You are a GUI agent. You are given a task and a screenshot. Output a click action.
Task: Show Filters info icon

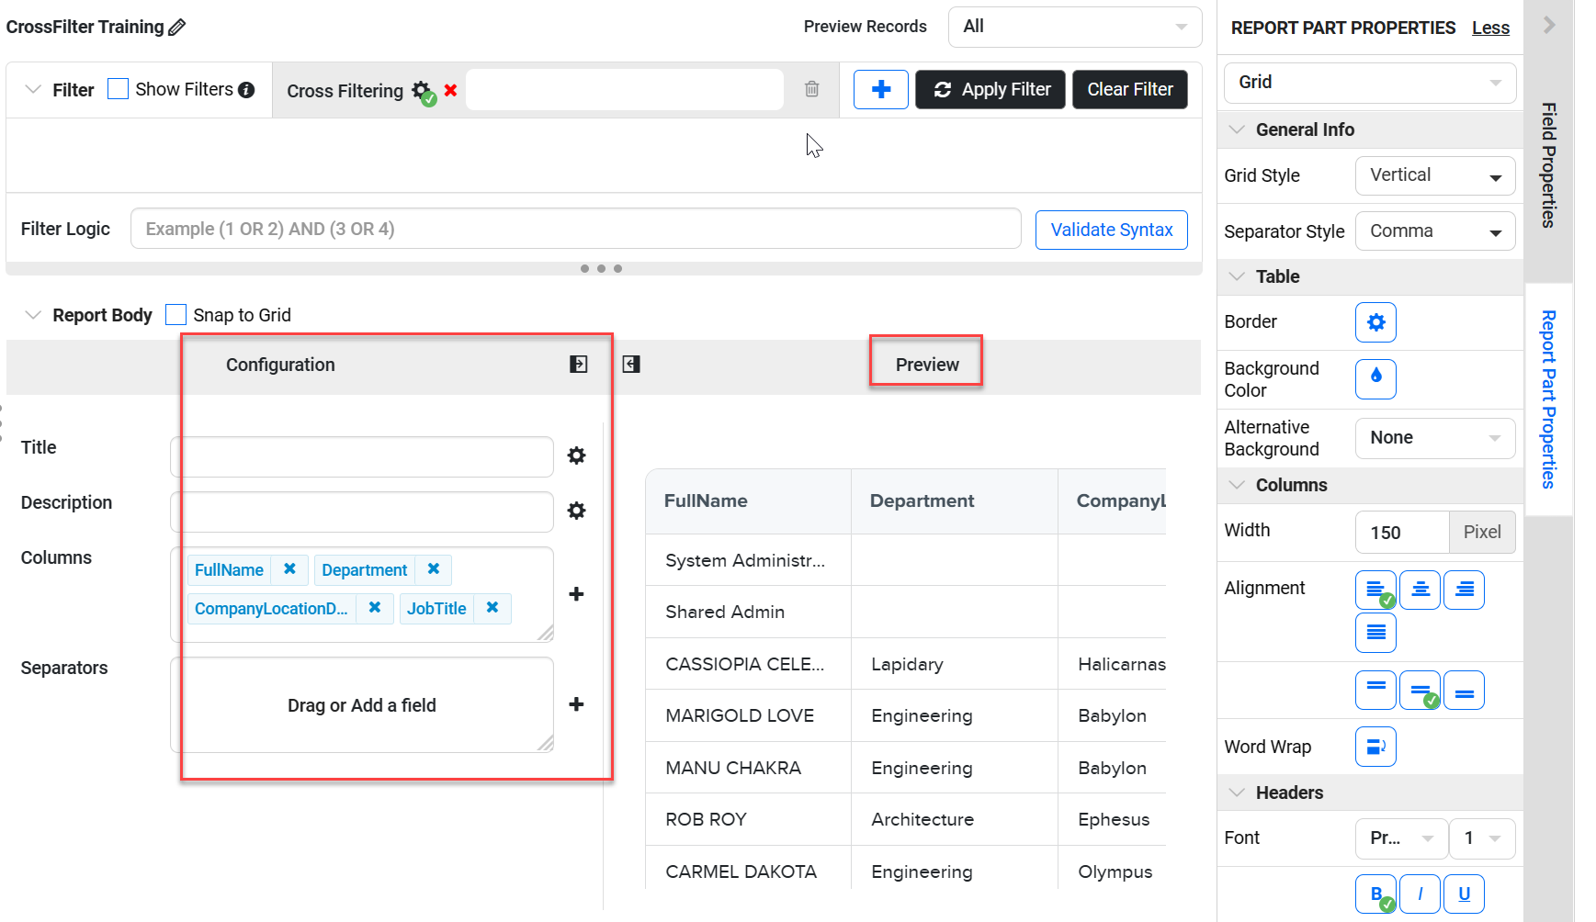(246, 90)
